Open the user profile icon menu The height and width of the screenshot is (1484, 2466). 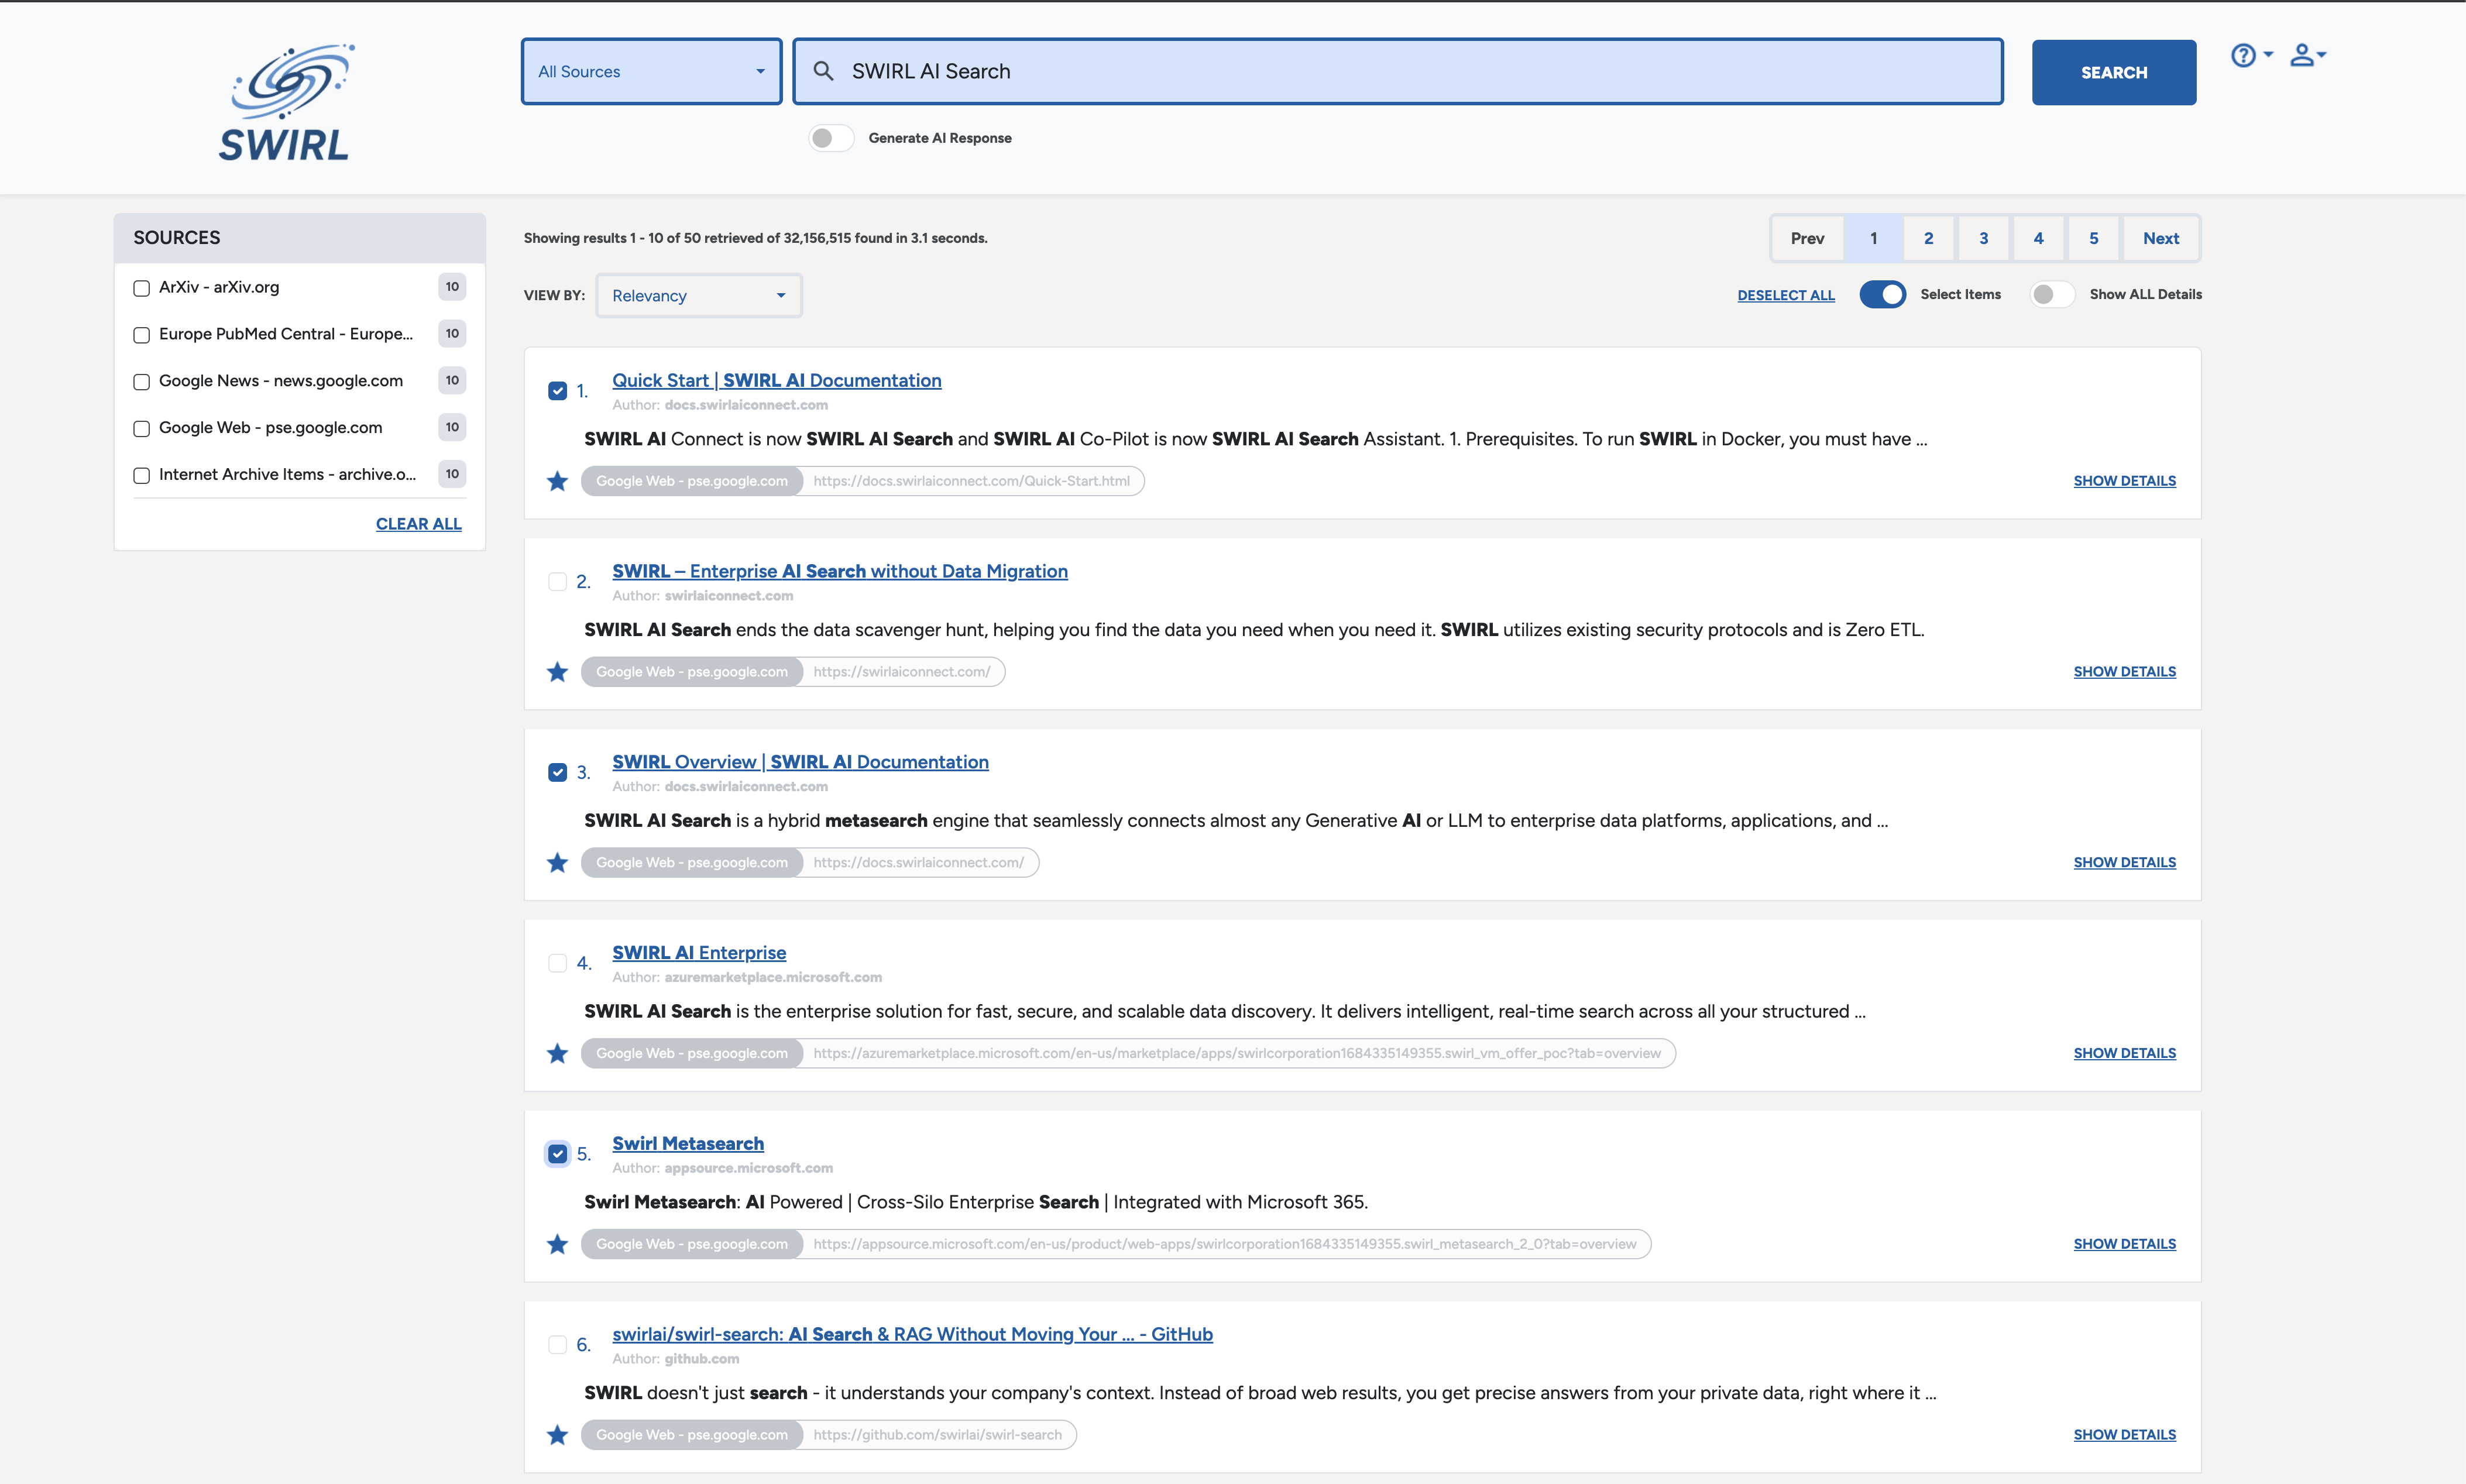pos(2302,55)
